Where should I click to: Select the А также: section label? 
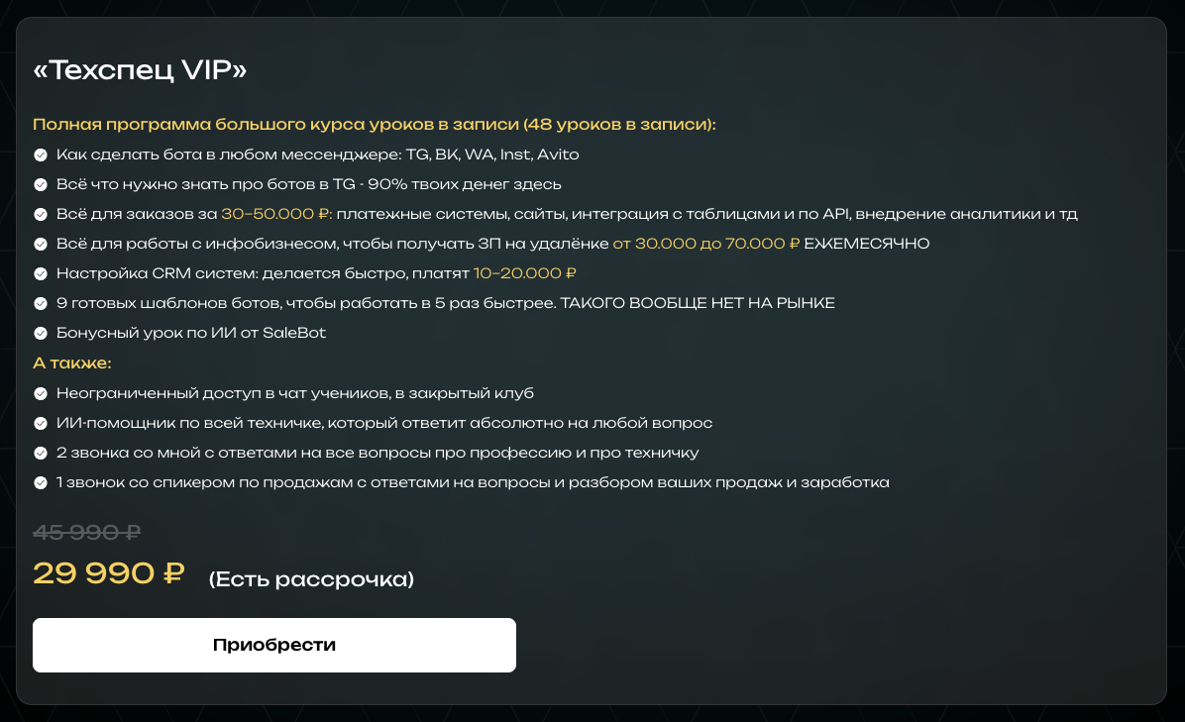pos(70,362)
